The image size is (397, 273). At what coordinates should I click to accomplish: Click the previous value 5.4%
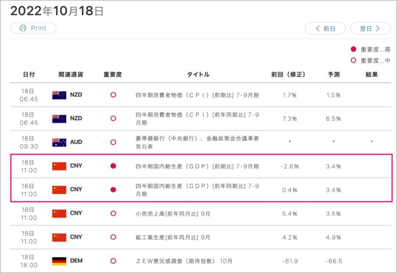point(290,214)
